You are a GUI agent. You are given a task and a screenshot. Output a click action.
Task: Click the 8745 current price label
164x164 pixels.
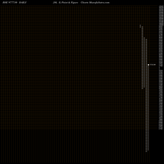(153, 65)
